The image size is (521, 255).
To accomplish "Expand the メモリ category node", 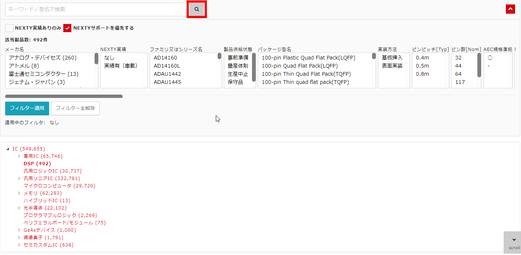I will [19, 193].
